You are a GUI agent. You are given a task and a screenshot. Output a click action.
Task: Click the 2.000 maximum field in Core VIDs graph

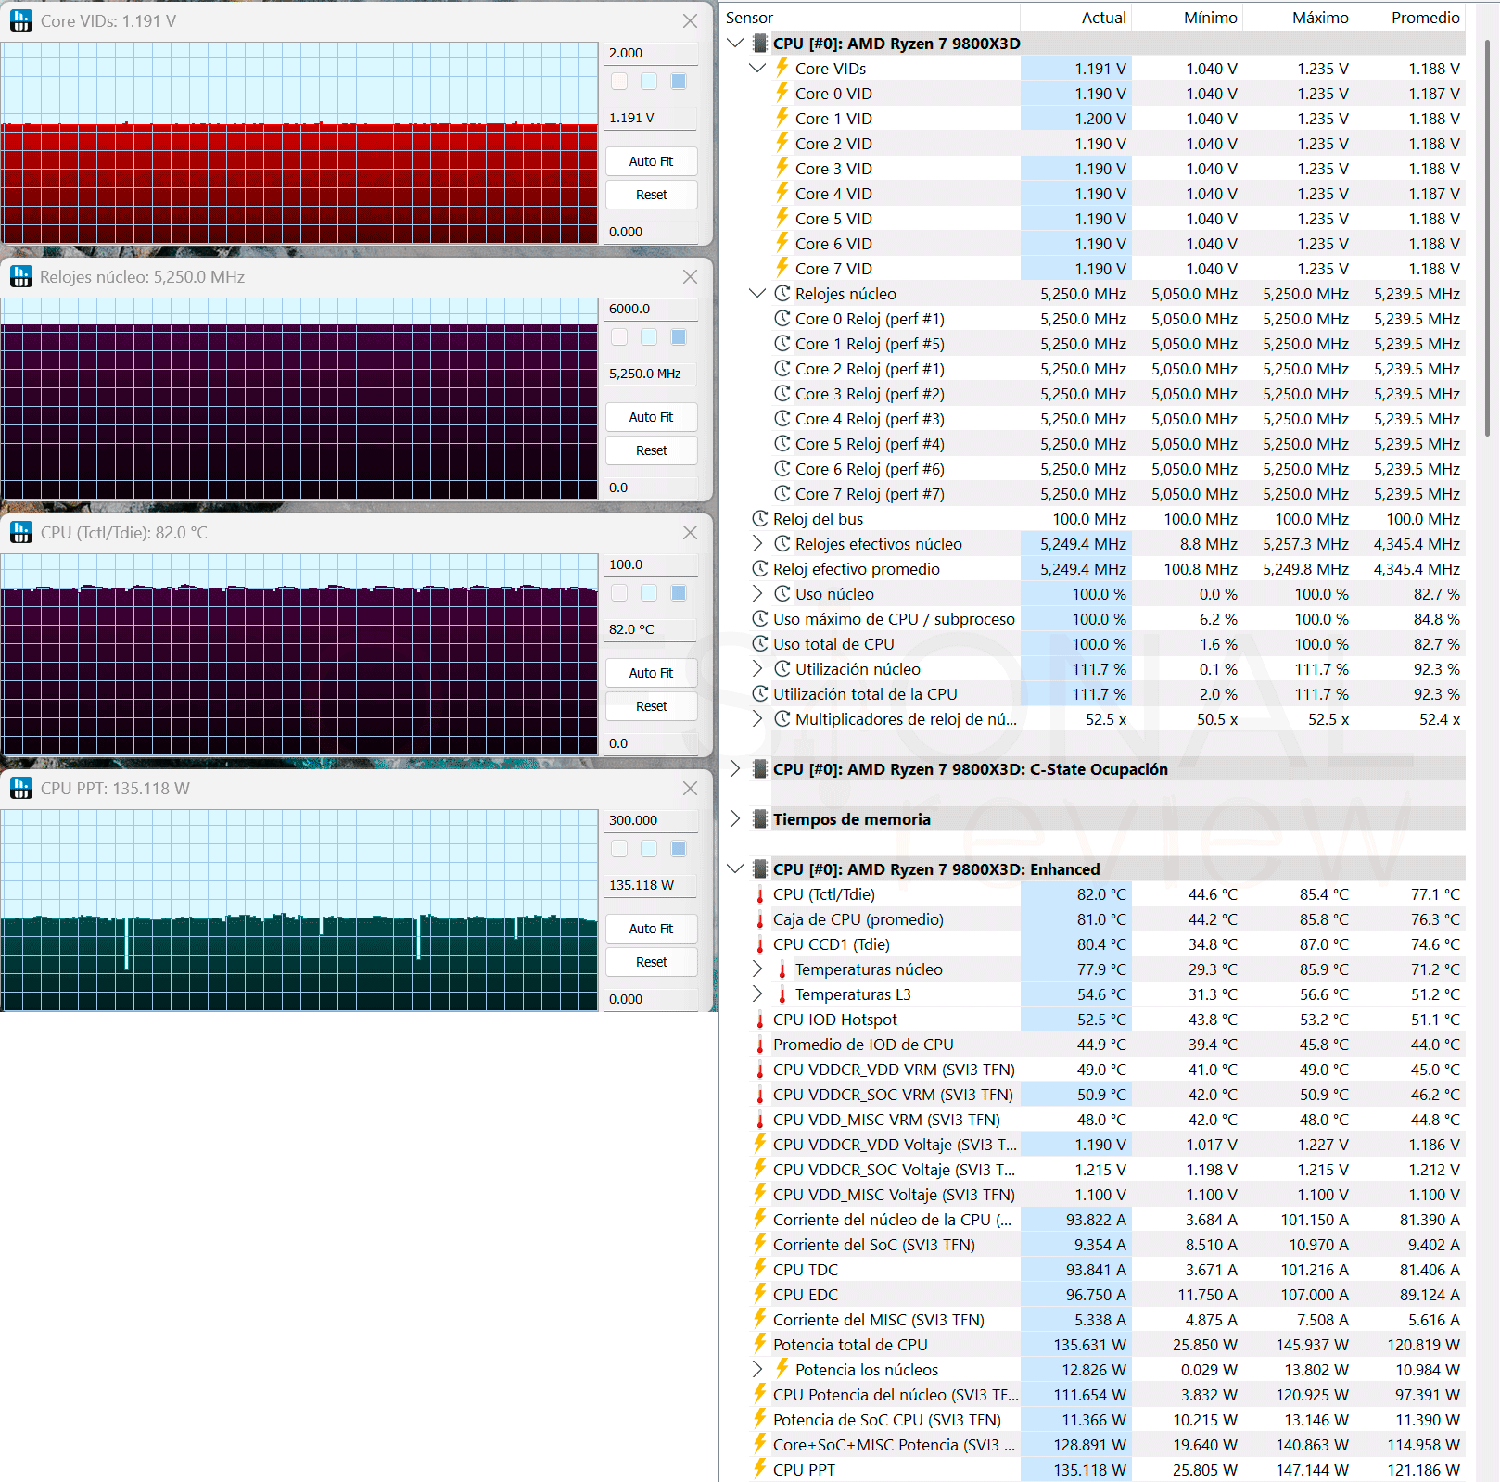point(651,53)
